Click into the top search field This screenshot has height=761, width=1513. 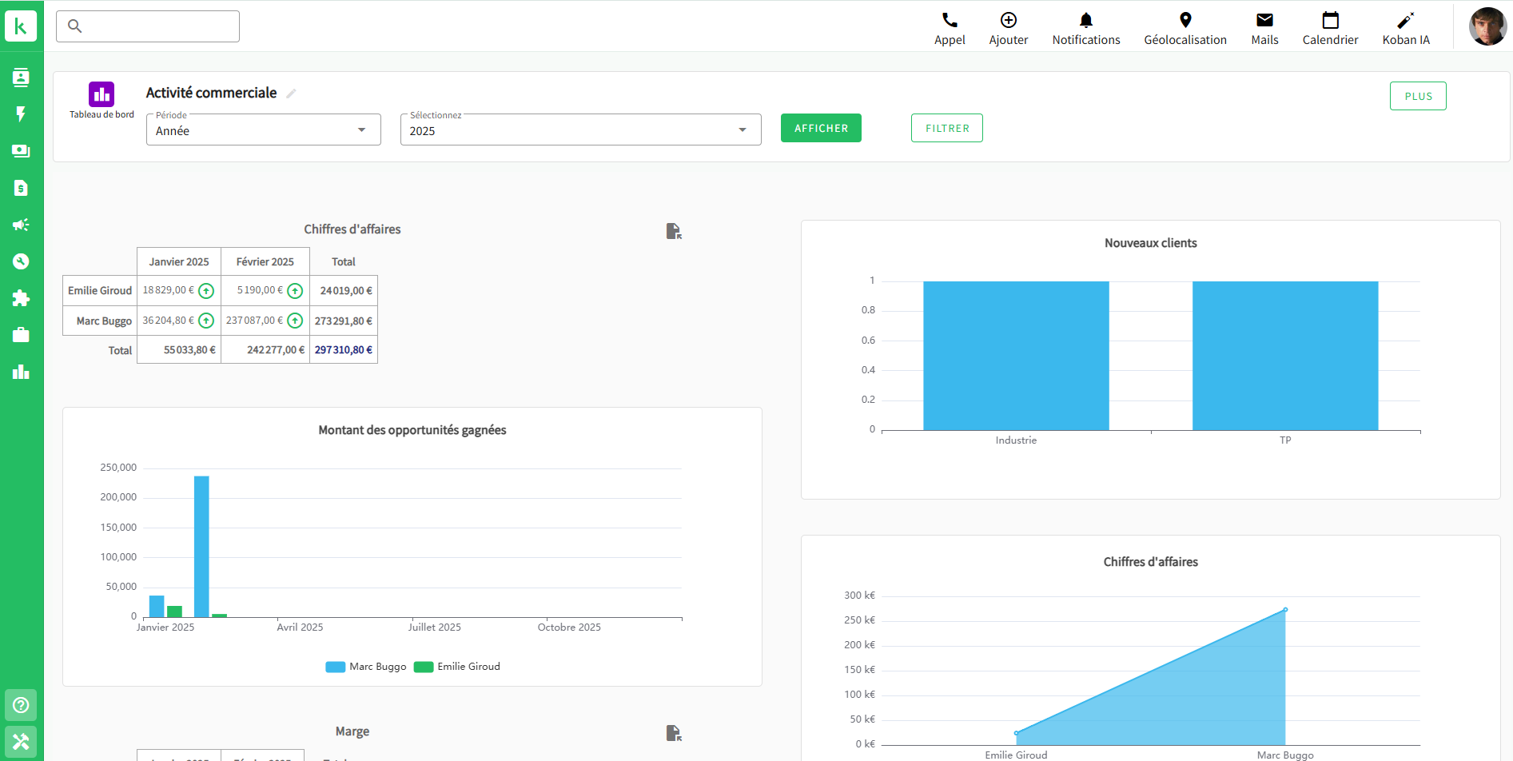tap(148, 26)
